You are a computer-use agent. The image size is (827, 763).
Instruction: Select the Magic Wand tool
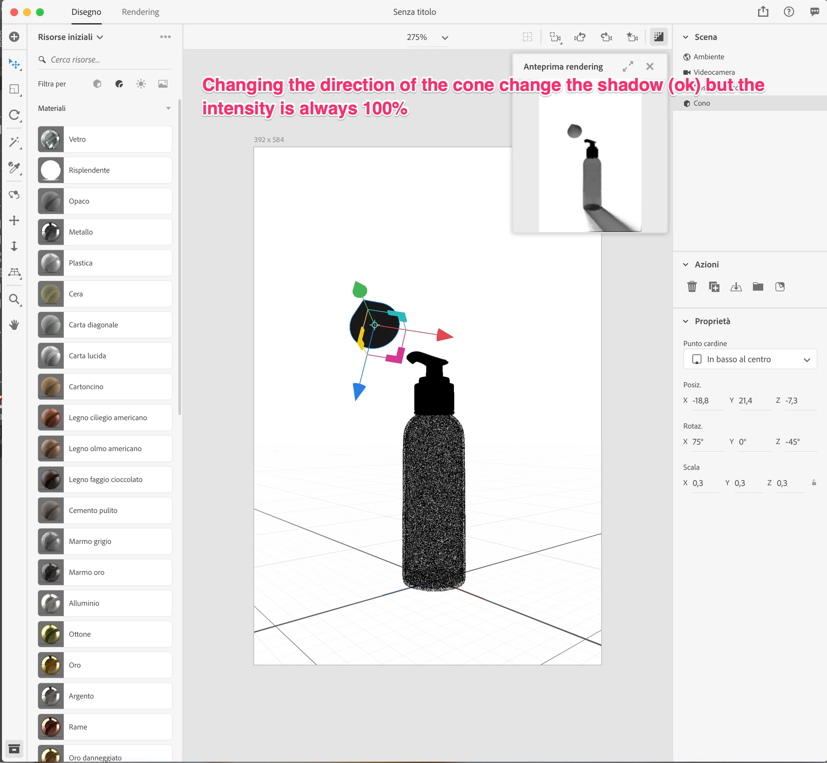[x=14, y=142]
